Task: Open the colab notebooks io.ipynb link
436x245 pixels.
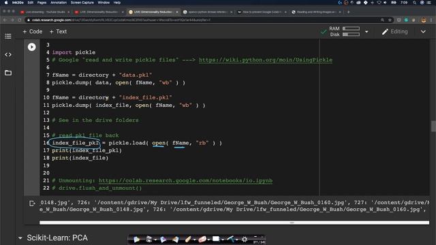Action: pyautogui.click(x=185, y=180)
